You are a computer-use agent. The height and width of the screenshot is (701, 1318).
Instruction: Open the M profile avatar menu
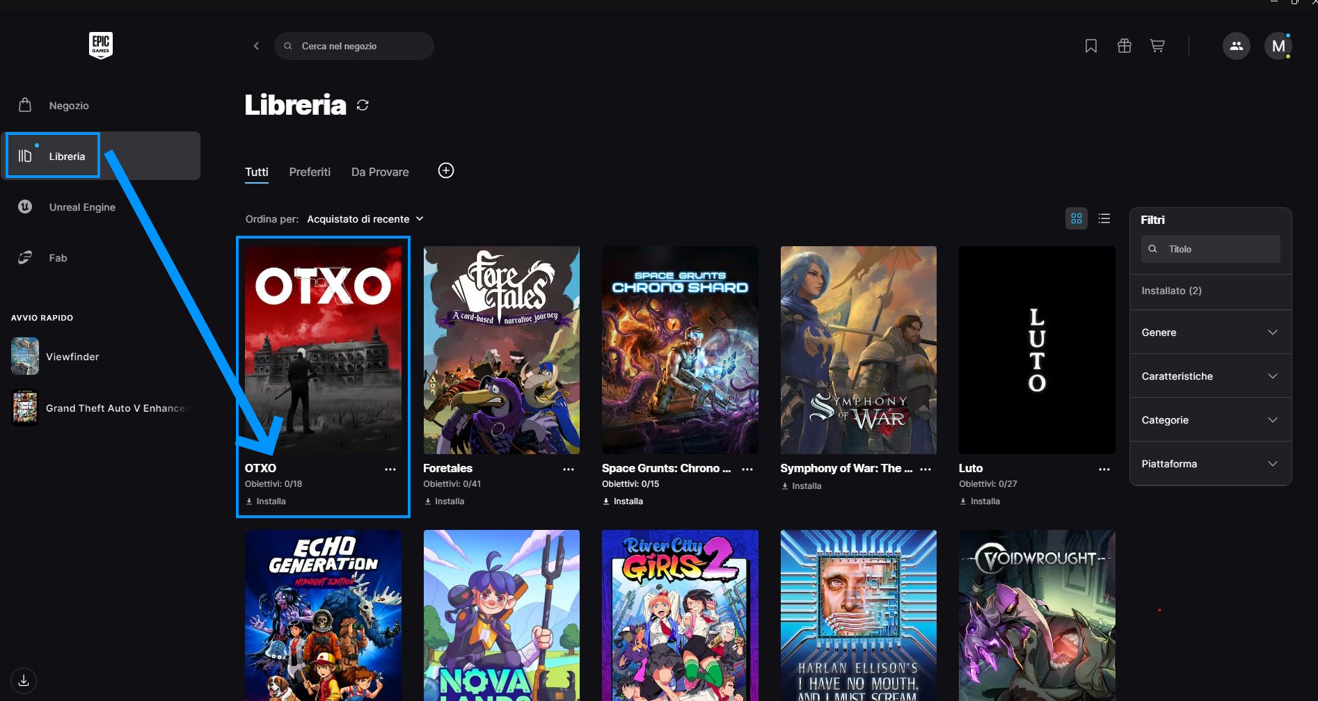tap(1278, 46)
